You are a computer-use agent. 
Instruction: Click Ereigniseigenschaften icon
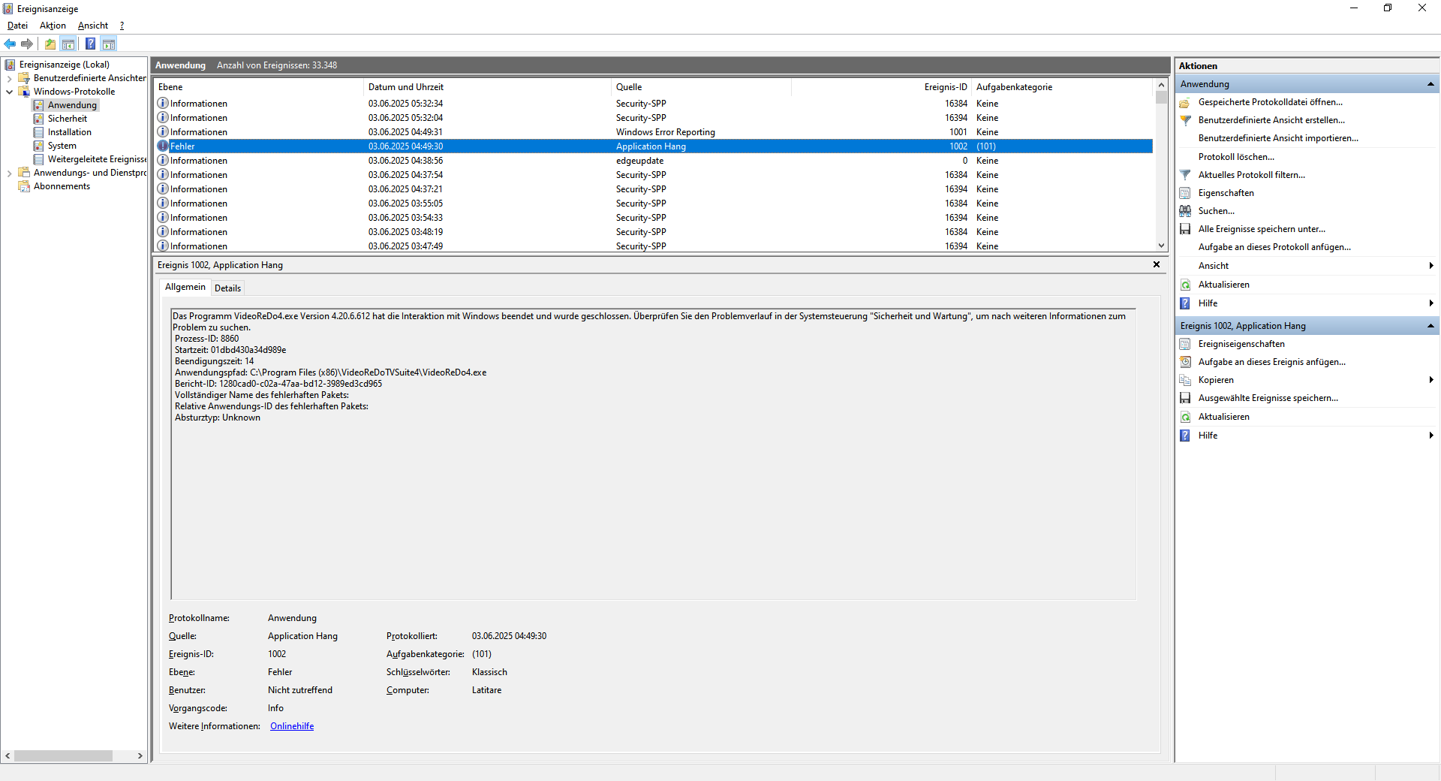1185,344
